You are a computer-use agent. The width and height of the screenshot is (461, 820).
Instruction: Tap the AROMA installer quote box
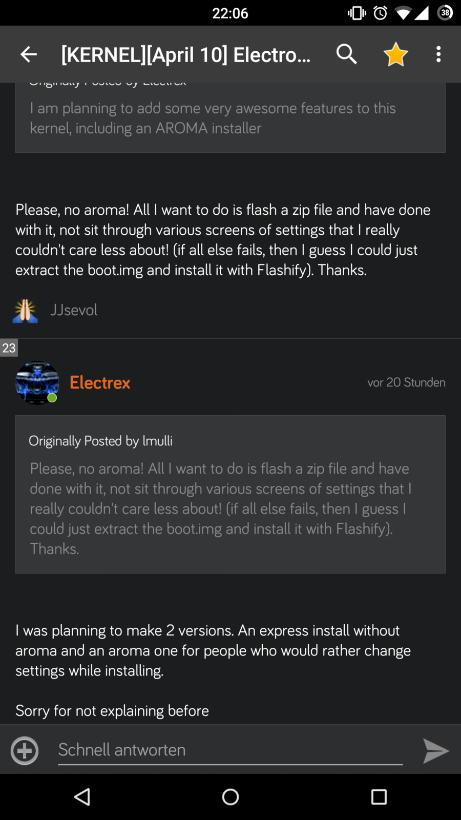(230, 118)
